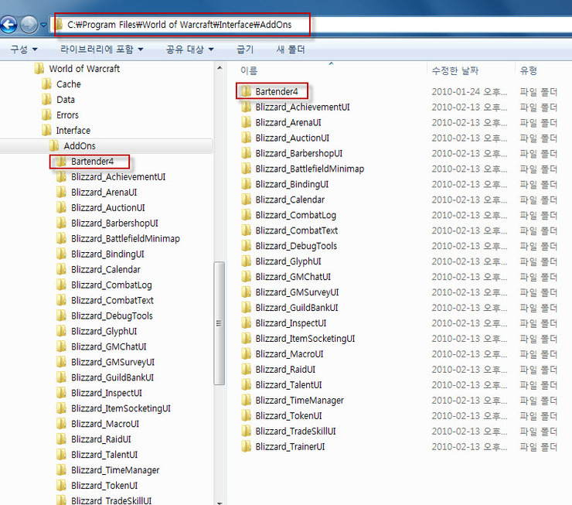572x505 pixels.
Task: Click Blizzard_InspectUI folder icon in file list
Action: [x=247, y=323]
